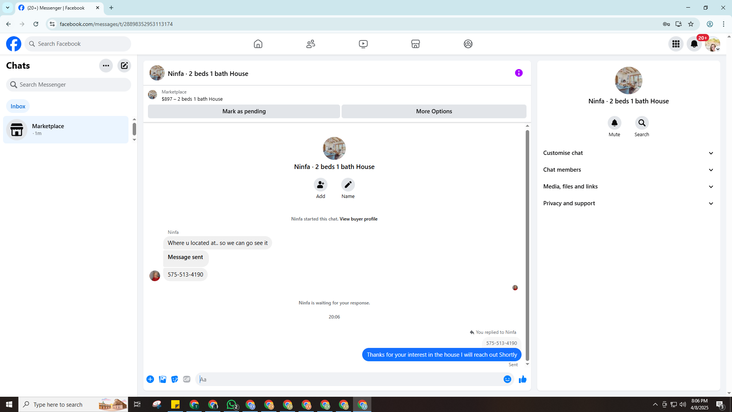Screen dimensions: 732x412
Task: Open the View buyer profile link
Action: click(358, 219)
